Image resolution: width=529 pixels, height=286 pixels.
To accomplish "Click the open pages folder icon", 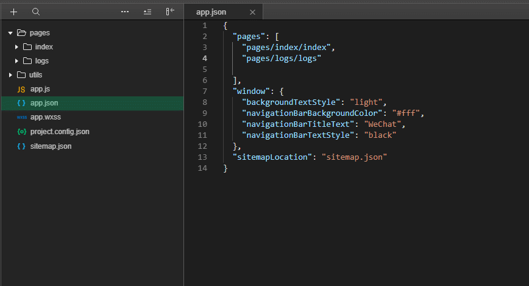I will 21,33.
